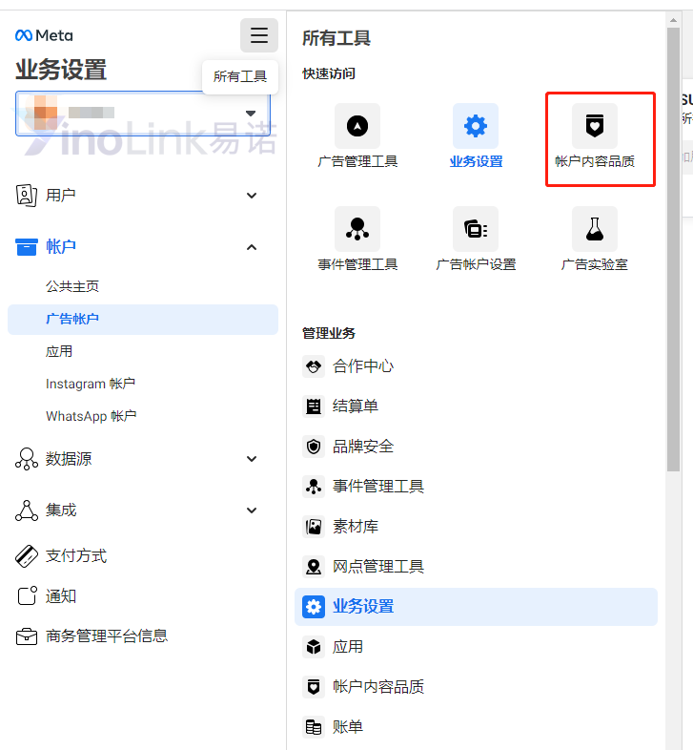Click the 素材库 image icon
This screenshot has height=750, width=693.
coord(314,527)
